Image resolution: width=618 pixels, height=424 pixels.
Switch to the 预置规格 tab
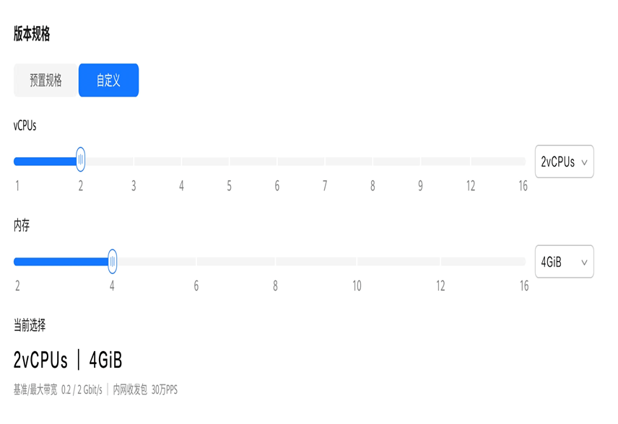45,80
